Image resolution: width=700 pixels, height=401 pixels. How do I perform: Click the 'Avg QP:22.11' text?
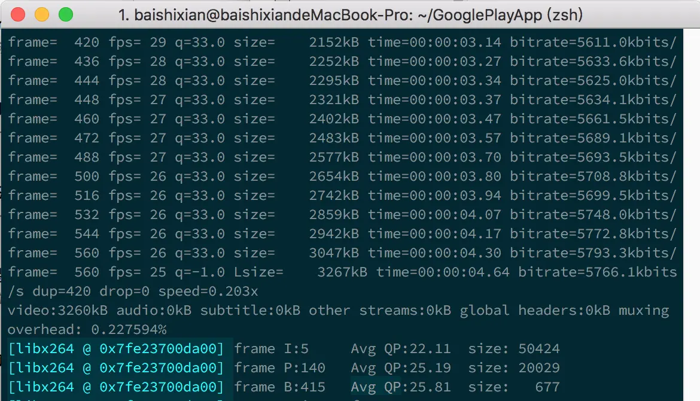pyautogui.click(x=400, y=348)
